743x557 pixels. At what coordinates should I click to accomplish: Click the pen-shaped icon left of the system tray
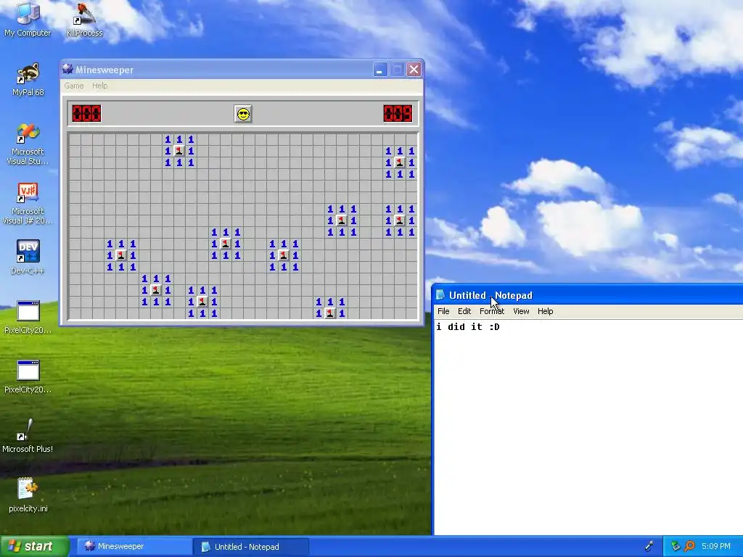tap(649, 546)
